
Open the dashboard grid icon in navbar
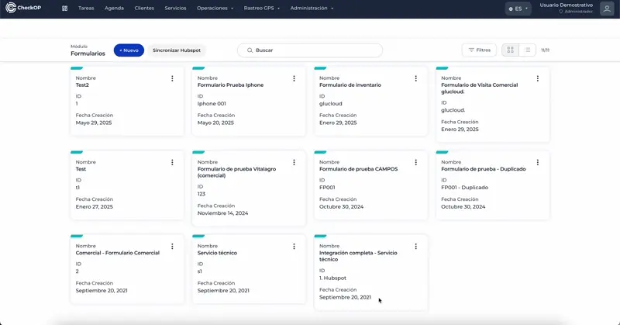click(x=65, y=9)
